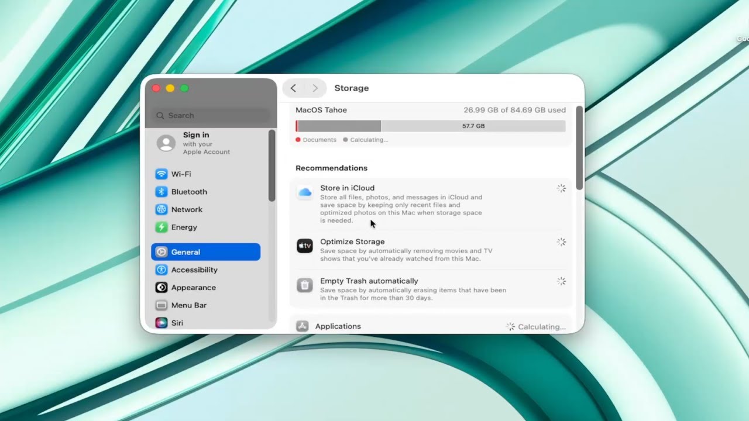Viewport: 749px width, 421px height.
Task: Open the Menu Bar settings
Action: pyautogui.click(x=206, y=305)
